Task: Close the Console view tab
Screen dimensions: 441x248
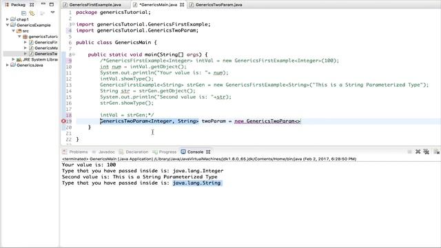Action: [x=208, y=152]
